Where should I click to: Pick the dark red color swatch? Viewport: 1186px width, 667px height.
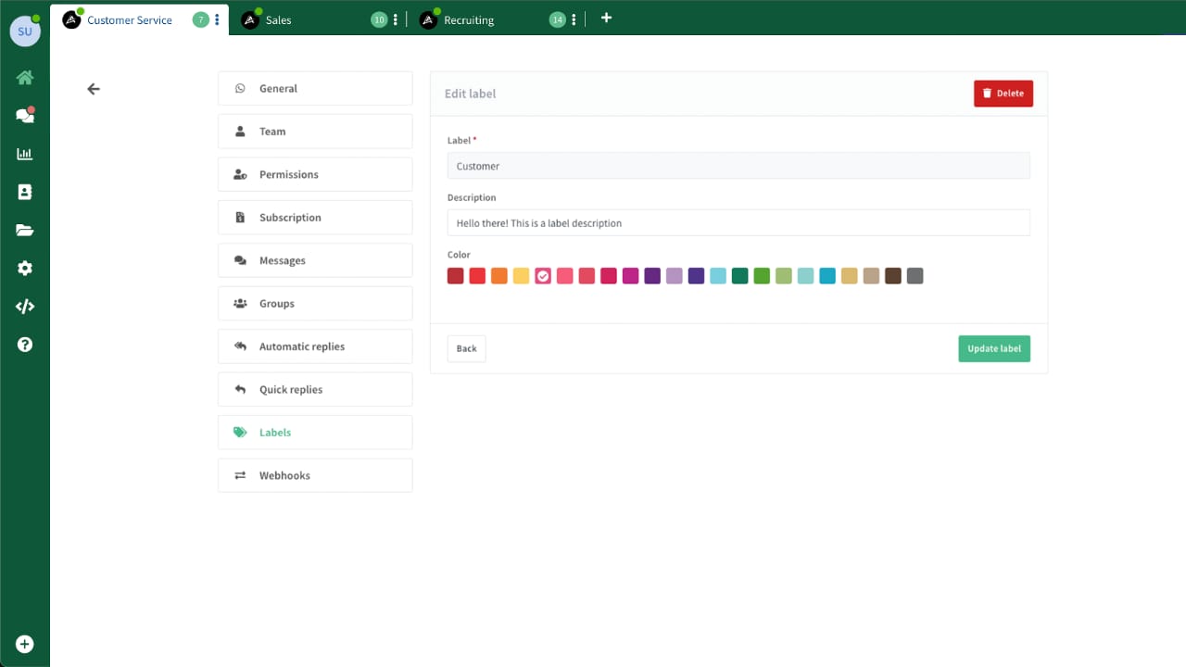[455, 275]
